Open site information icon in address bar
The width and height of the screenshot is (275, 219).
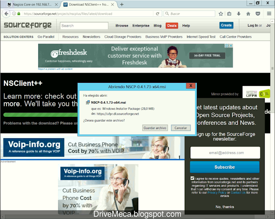coord(14,14)
